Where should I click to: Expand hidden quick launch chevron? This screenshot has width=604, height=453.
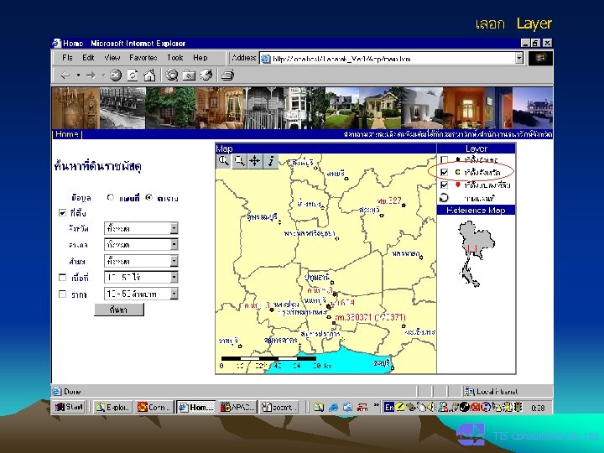pyautogui.click(x=377, y=405)
